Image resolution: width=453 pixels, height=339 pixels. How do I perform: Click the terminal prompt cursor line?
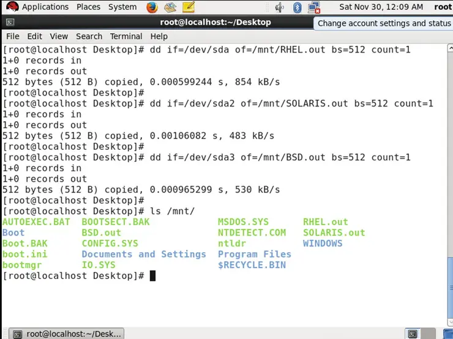[x=152, y=276]
